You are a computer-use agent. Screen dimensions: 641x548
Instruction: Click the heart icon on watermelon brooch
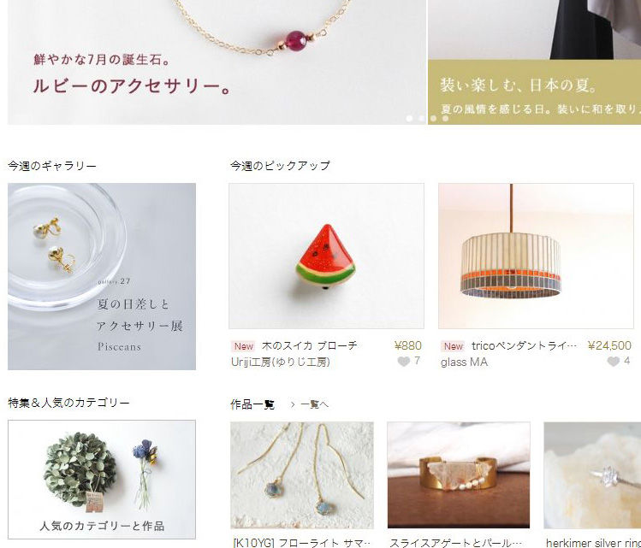[403, 362]
